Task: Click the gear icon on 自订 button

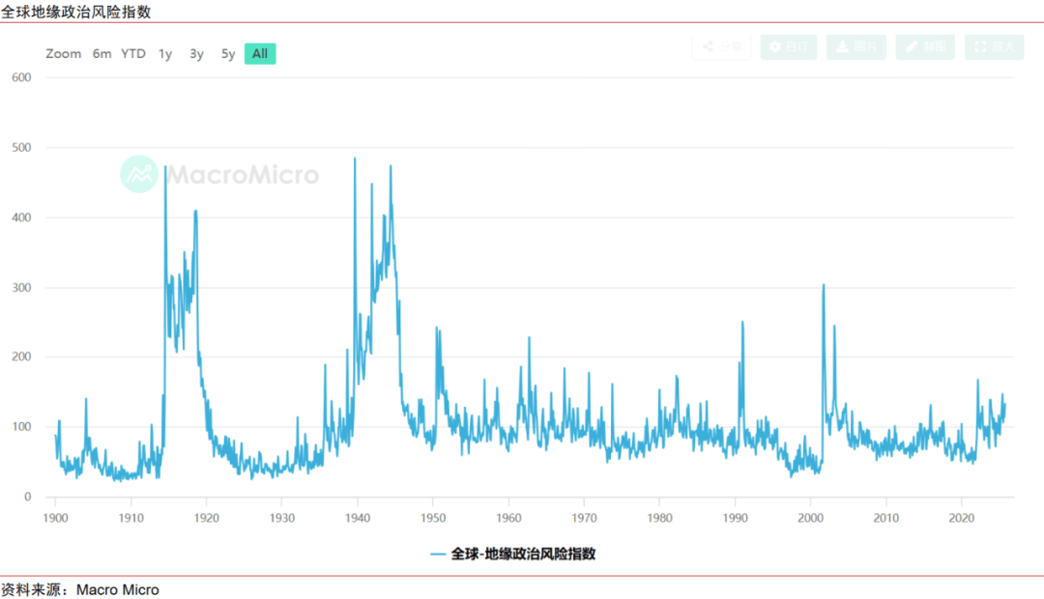Action: (x=775, y=47)
